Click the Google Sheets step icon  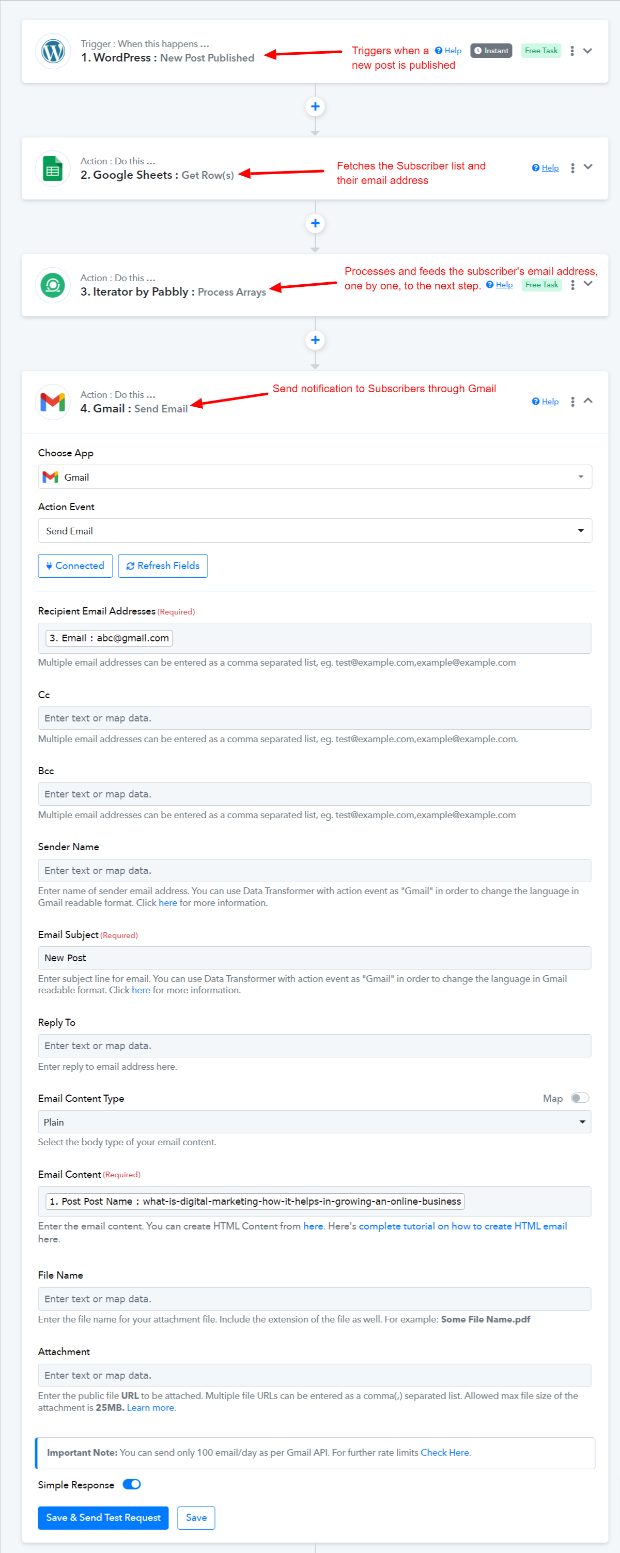pyautogui.click(x=53, y=168)
